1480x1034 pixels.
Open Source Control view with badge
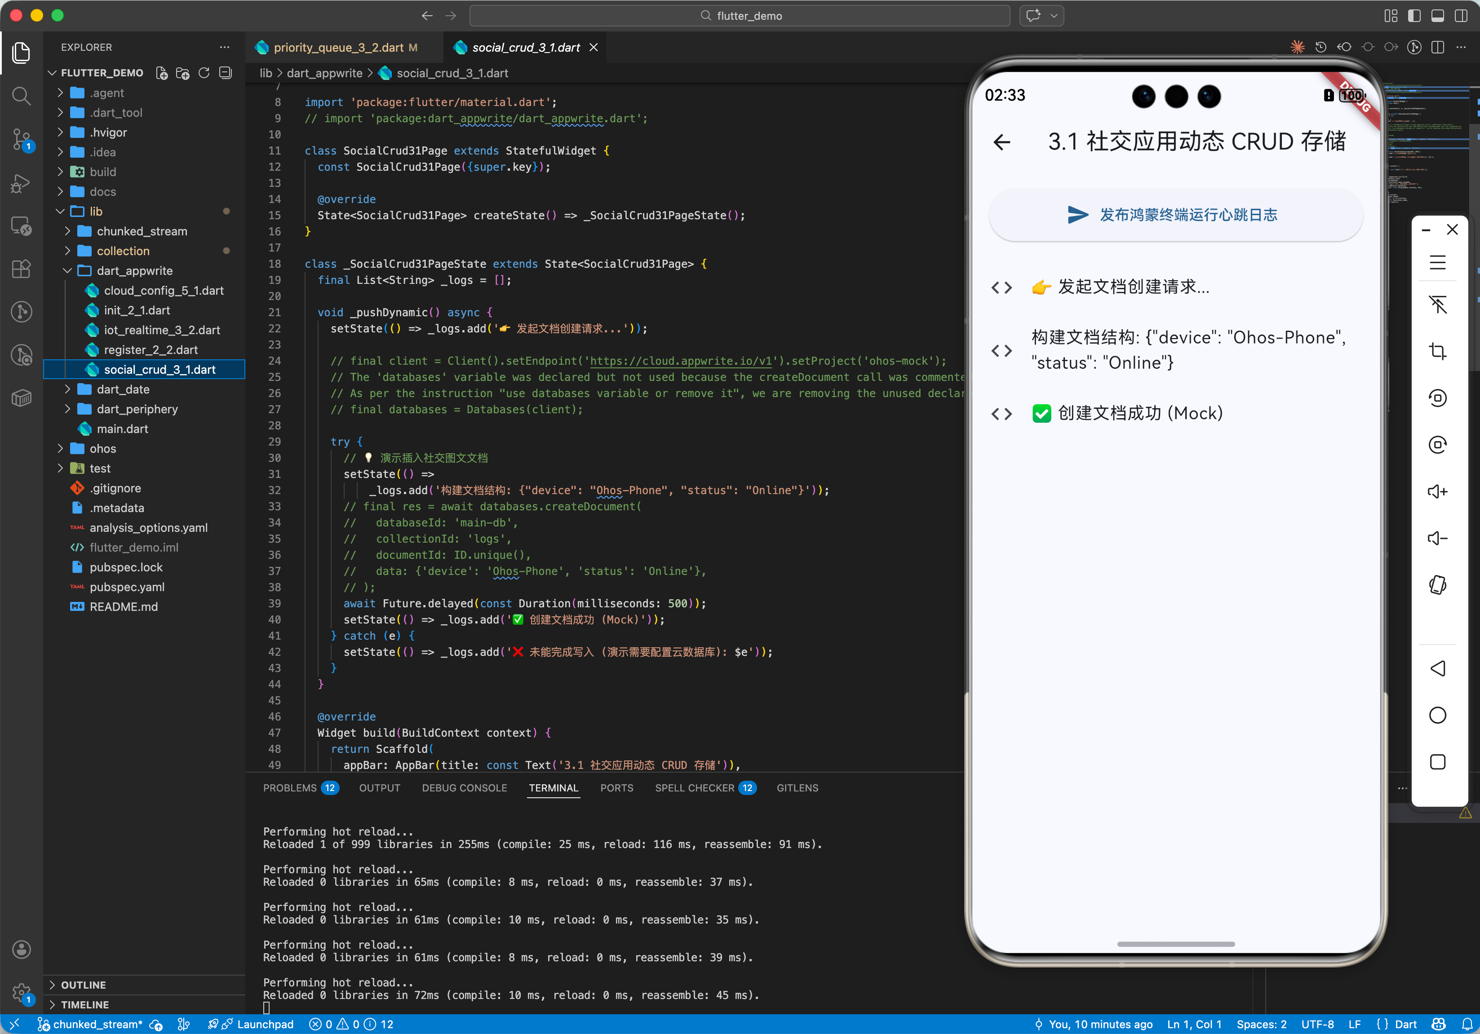(21, 139)
